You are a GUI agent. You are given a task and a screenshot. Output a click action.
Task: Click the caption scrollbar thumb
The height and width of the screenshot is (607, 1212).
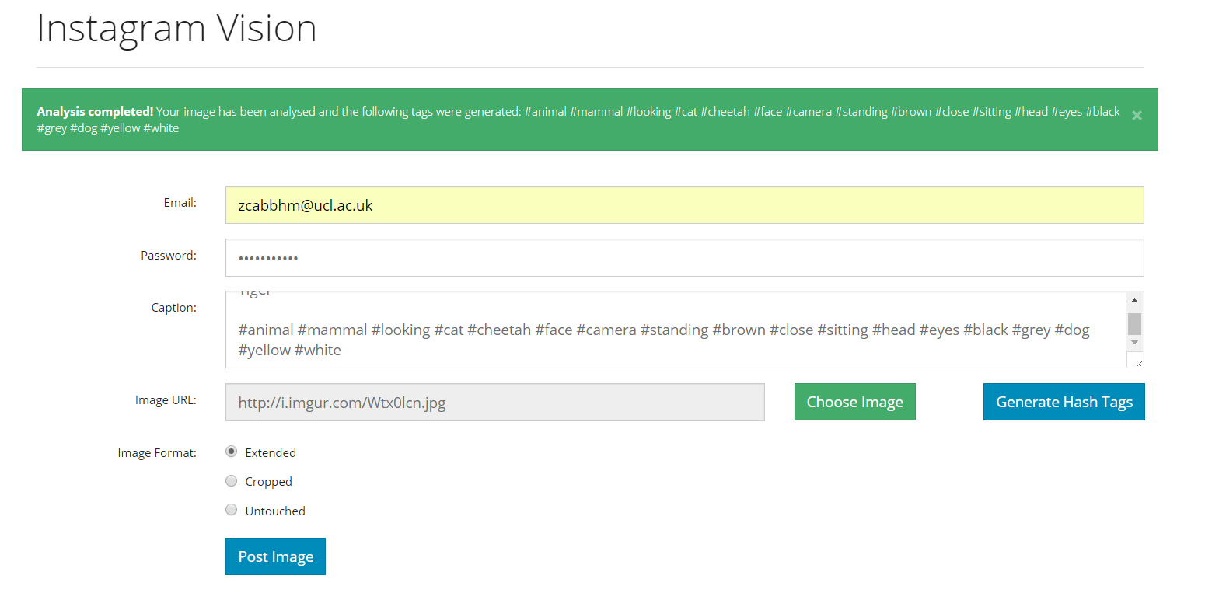tap(1134, 323)
